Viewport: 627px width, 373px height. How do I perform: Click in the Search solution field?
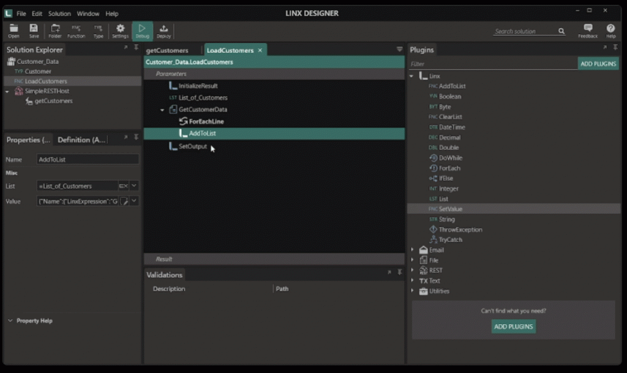pyautogui.click(x=525, y=31)
